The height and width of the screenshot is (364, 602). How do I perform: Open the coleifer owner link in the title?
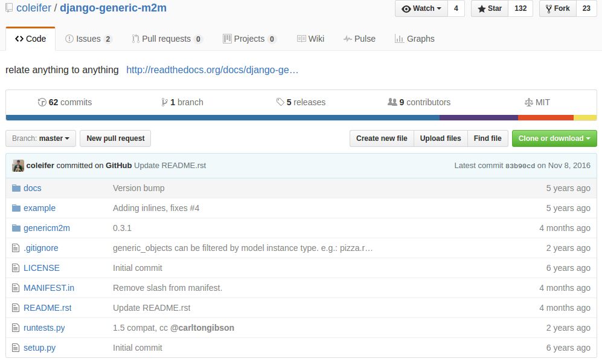[34, 8]
